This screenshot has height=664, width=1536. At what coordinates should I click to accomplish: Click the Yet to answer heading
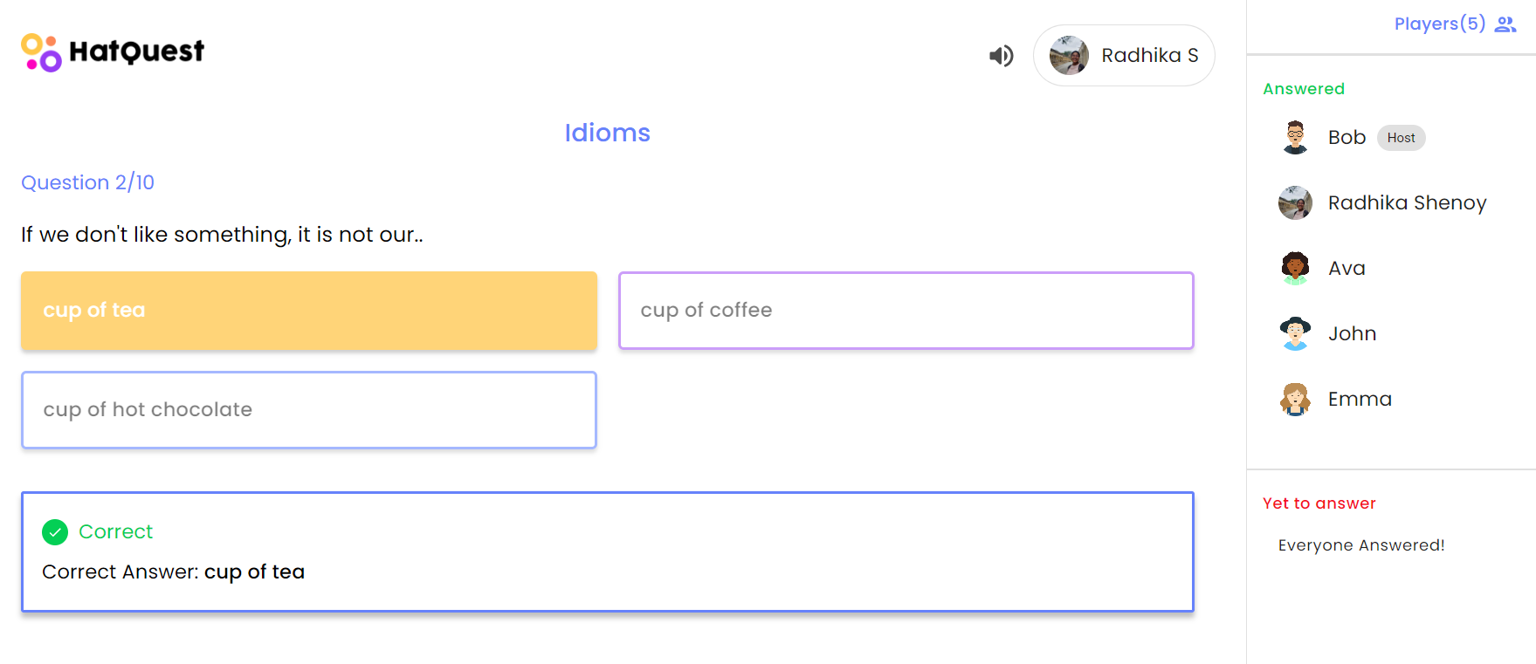pos(1319,503)
